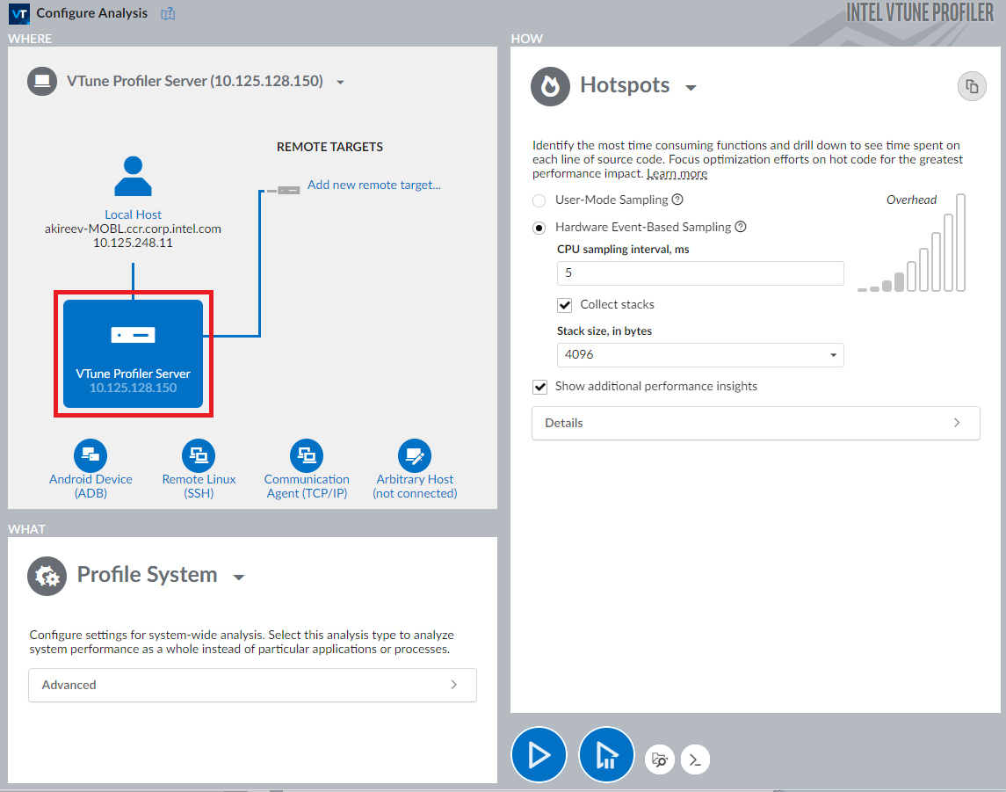1006x792 pixels.
Task: Click Add new remote target link
Action: pos(373,185)
